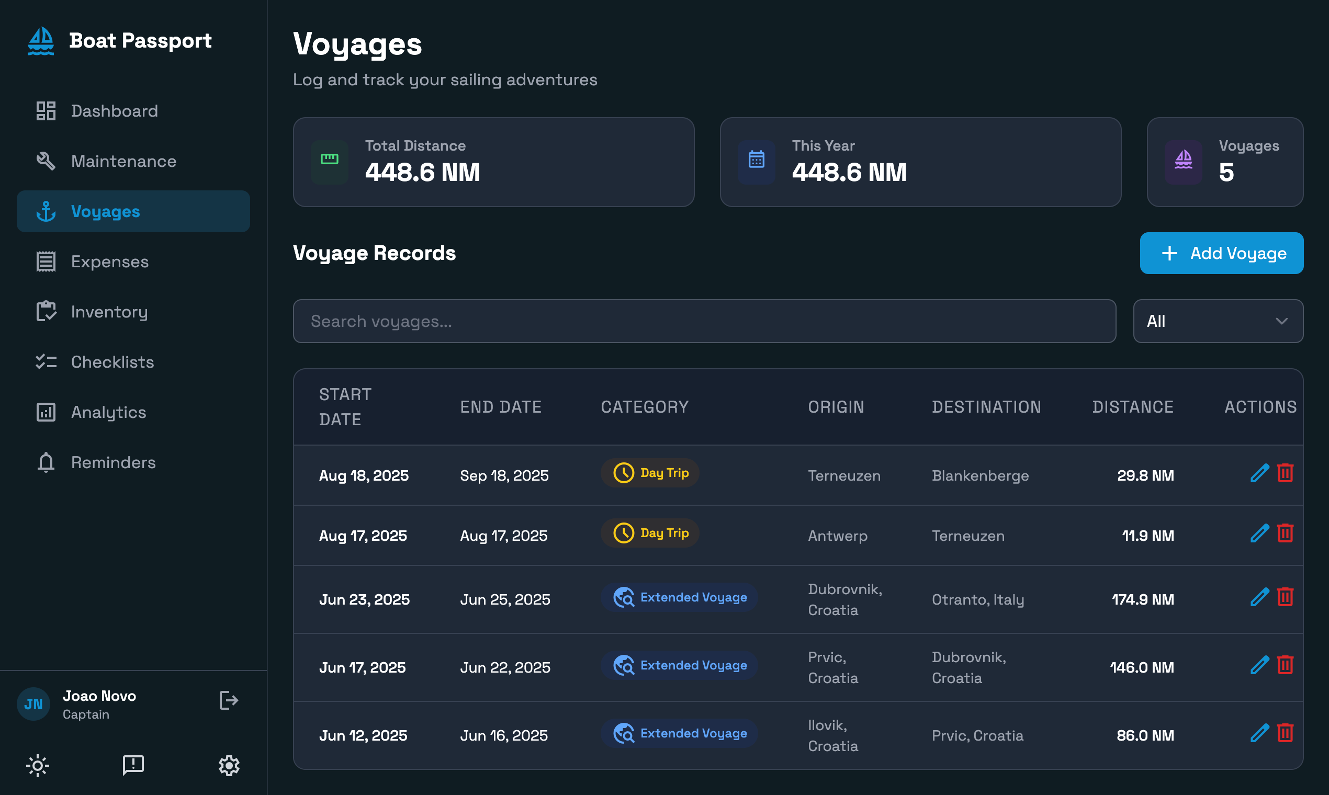Delete the Aug 17, 2025 voyage
This screenshot has height=795, width=1329.
click(x=1285, y=533)
